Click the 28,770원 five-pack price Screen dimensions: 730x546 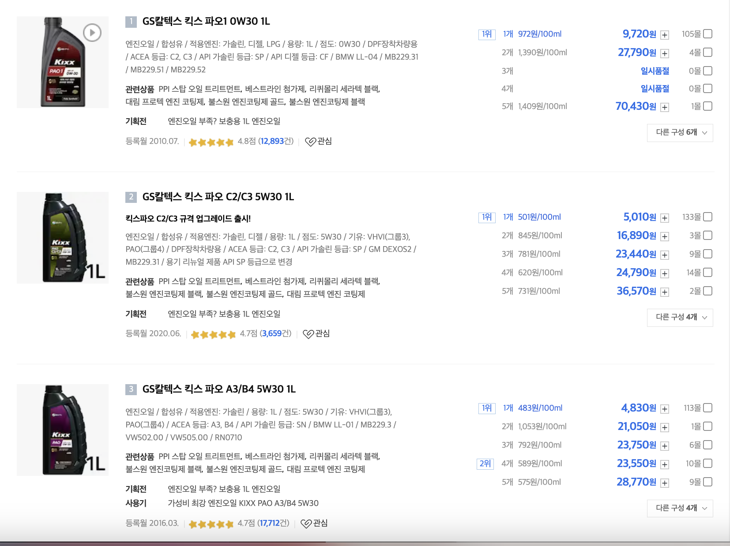pyautogui.click(x=636, y=482)
